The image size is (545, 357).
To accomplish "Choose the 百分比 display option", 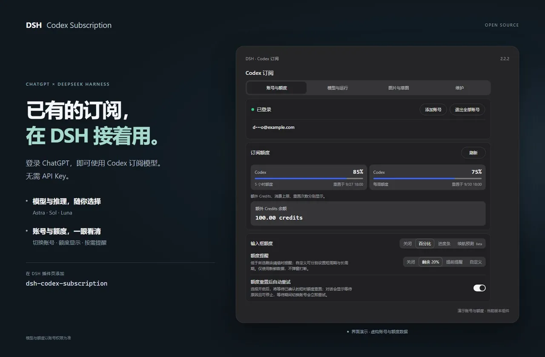I will coord(425,244).
